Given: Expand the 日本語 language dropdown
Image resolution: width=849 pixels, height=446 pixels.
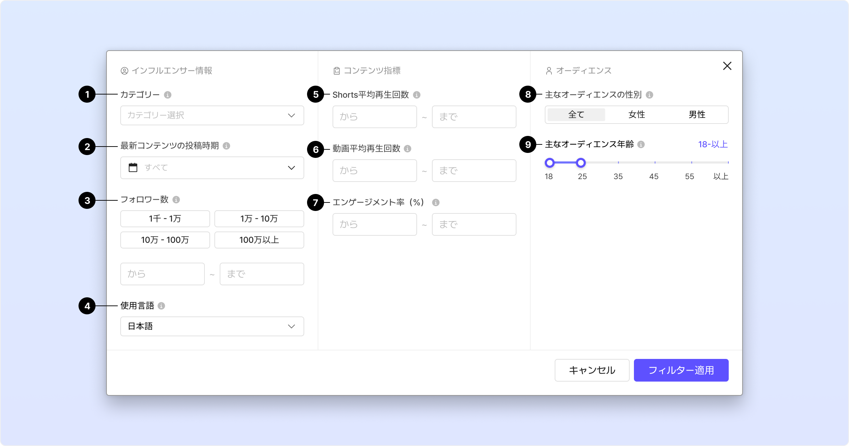Looking at the screenshot, I should [212, 326].
